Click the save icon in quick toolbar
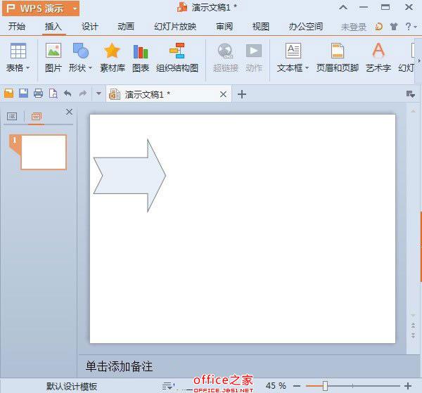 point(23,94)
